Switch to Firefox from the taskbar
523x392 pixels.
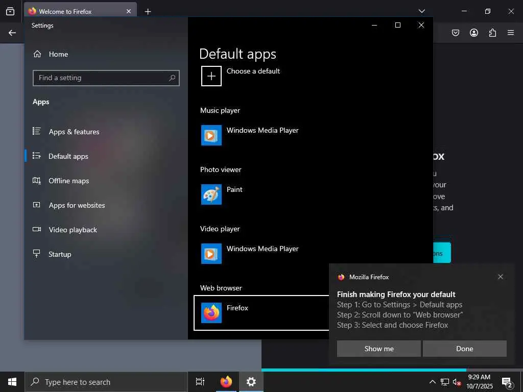pyautogui.click(x=226, y=382)
